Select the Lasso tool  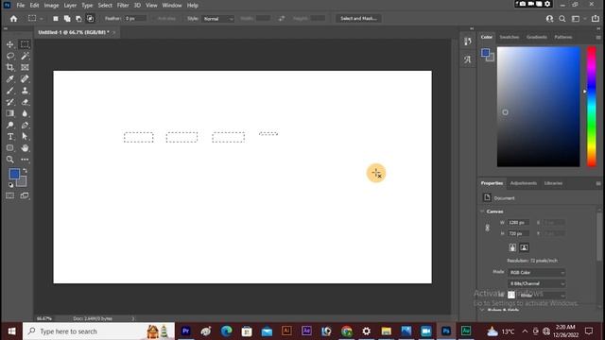coord(10,56)
